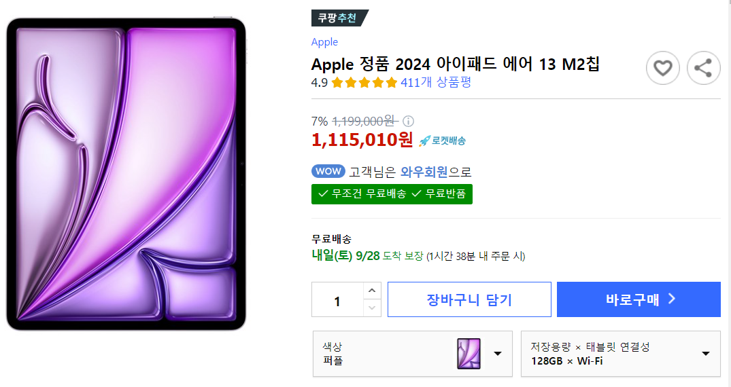The image size is (731, 387).
Task: Click the purple iPad color swatch thumbnail
Action: click(x=469, y=354)
